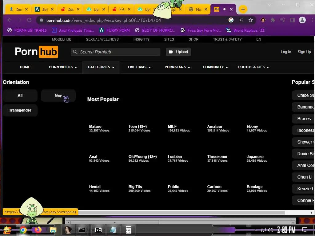Open the Amateur category link
Screen dimensions: 315x236
pos(215,127)
